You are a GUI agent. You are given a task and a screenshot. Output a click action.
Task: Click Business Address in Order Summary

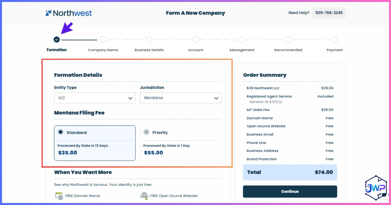(262, 151)
